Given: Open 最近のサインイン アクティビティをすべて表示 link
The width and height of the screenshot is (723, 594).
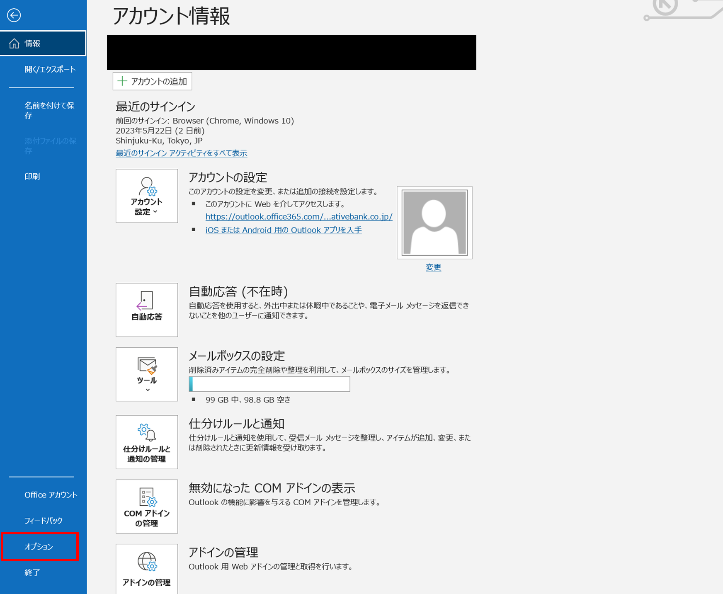Looking at the screenshot, I should (182, 153).
